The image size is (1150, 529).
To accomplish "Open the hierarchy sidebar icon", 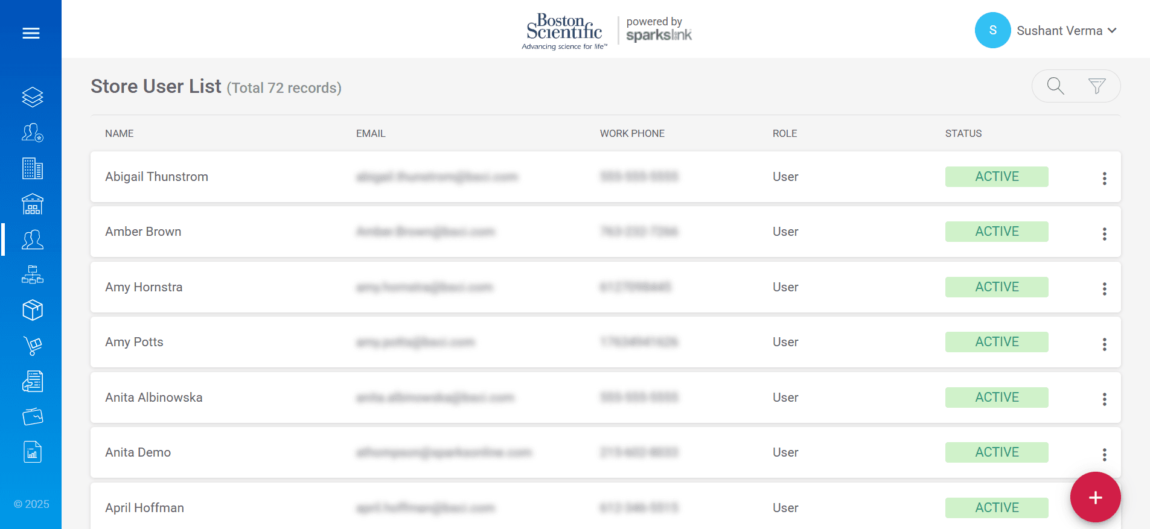I will click(31, 275).
